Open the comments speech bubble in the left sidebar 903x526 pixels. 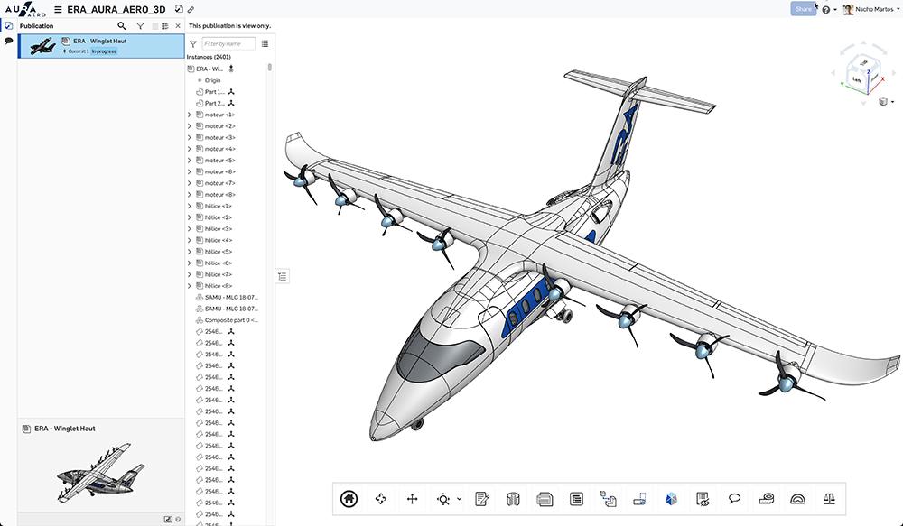click(7, 42)
